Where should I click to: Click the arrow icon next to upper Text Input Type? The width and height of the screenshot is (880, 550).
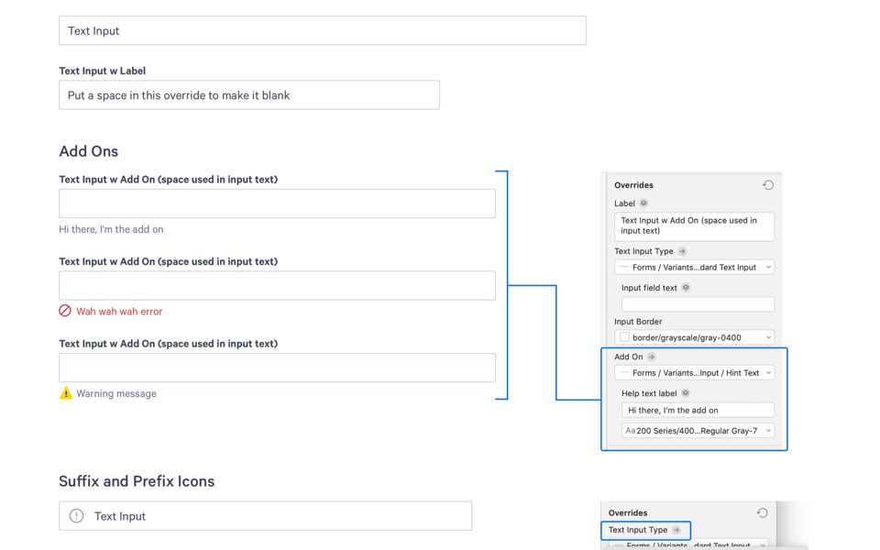682,251
